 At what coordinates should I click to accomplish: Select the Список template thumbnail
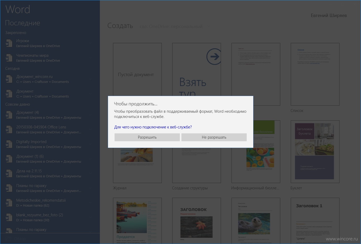[315, 74]
